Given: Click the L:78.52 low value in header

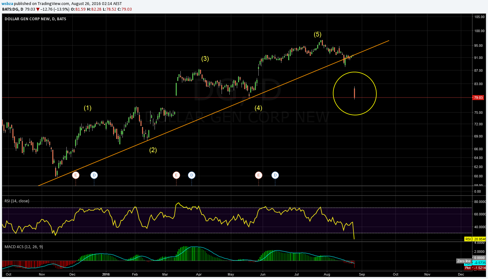Looking at the screenshot, I should tap(109, 9).
